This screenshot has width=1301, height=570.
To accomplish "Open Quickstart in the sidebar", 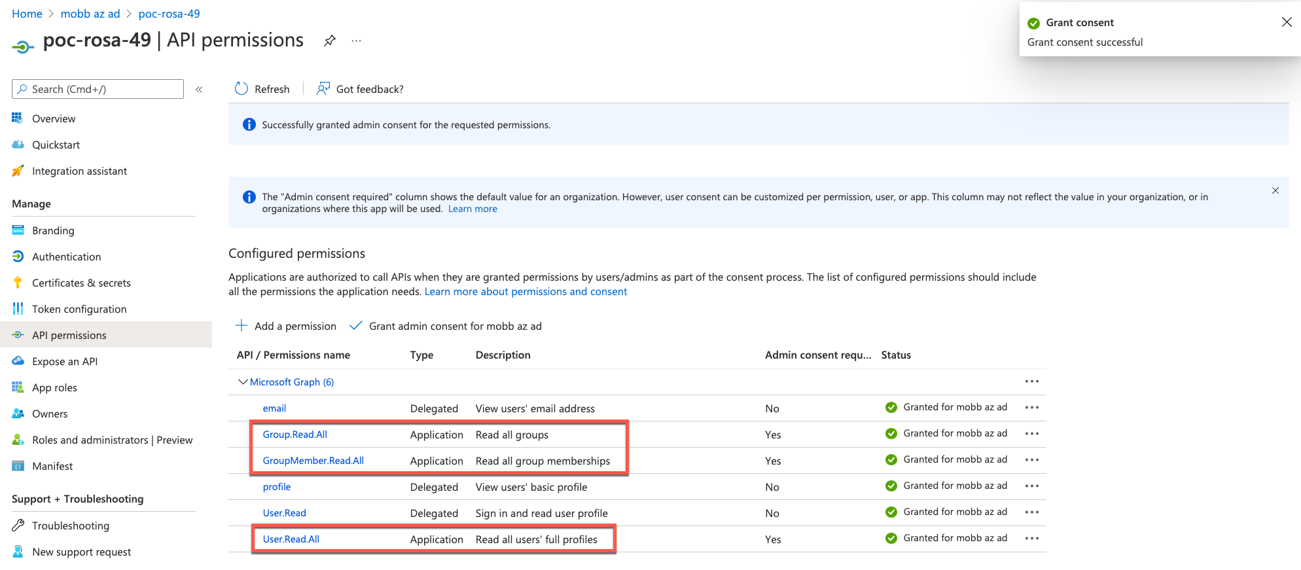I will [56, 145].
